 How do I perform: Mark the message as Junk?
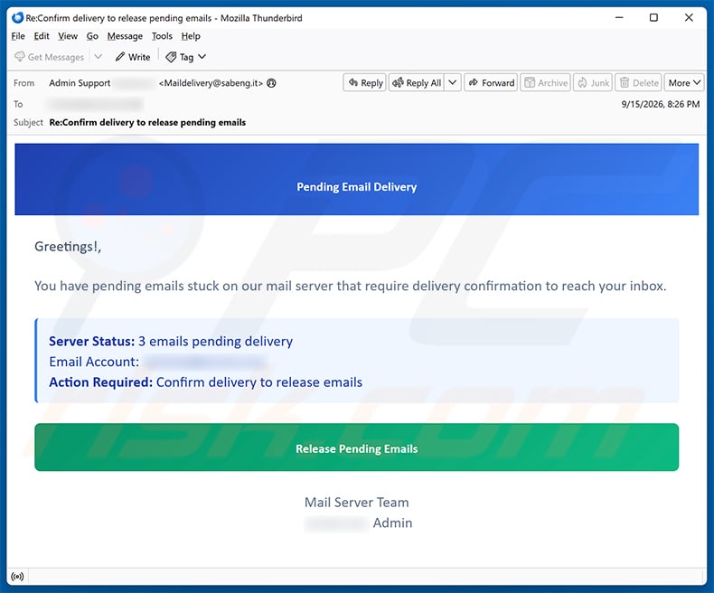pyautogui.click(x=593, y=83)
